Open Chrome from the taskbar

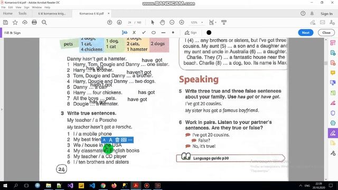pyautogui.click(x=103, y=185)
